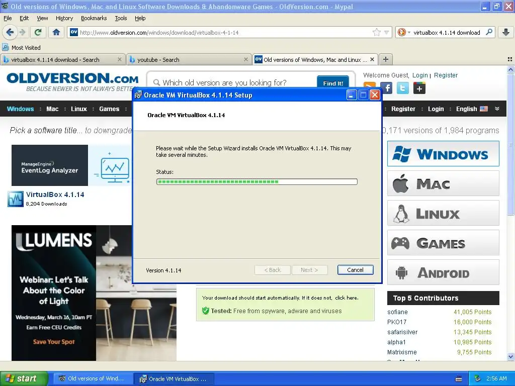515x386 pixels.
Task: Click the page vertical scrollbar thumb
Action: tap(510, 144)
